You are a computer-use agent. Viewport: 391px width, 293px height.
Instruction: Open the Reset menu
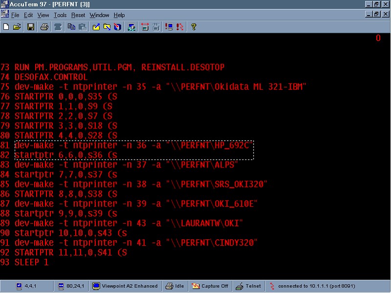point(78,15)
